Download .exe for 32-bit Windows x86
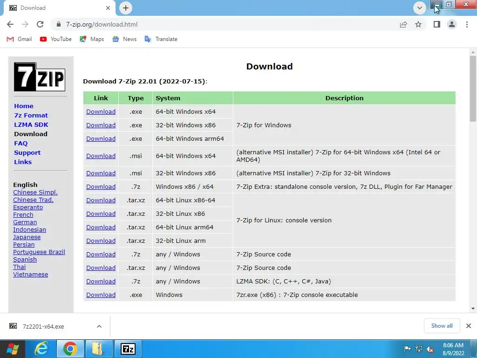 101,125
